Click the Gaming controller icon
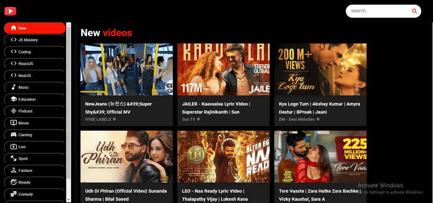433x203 pixels. pos(13,135)
